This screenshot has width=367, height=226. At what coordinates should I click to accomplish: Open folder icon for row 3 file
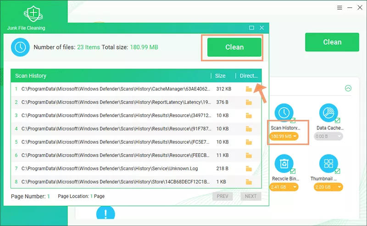[249, 116]
